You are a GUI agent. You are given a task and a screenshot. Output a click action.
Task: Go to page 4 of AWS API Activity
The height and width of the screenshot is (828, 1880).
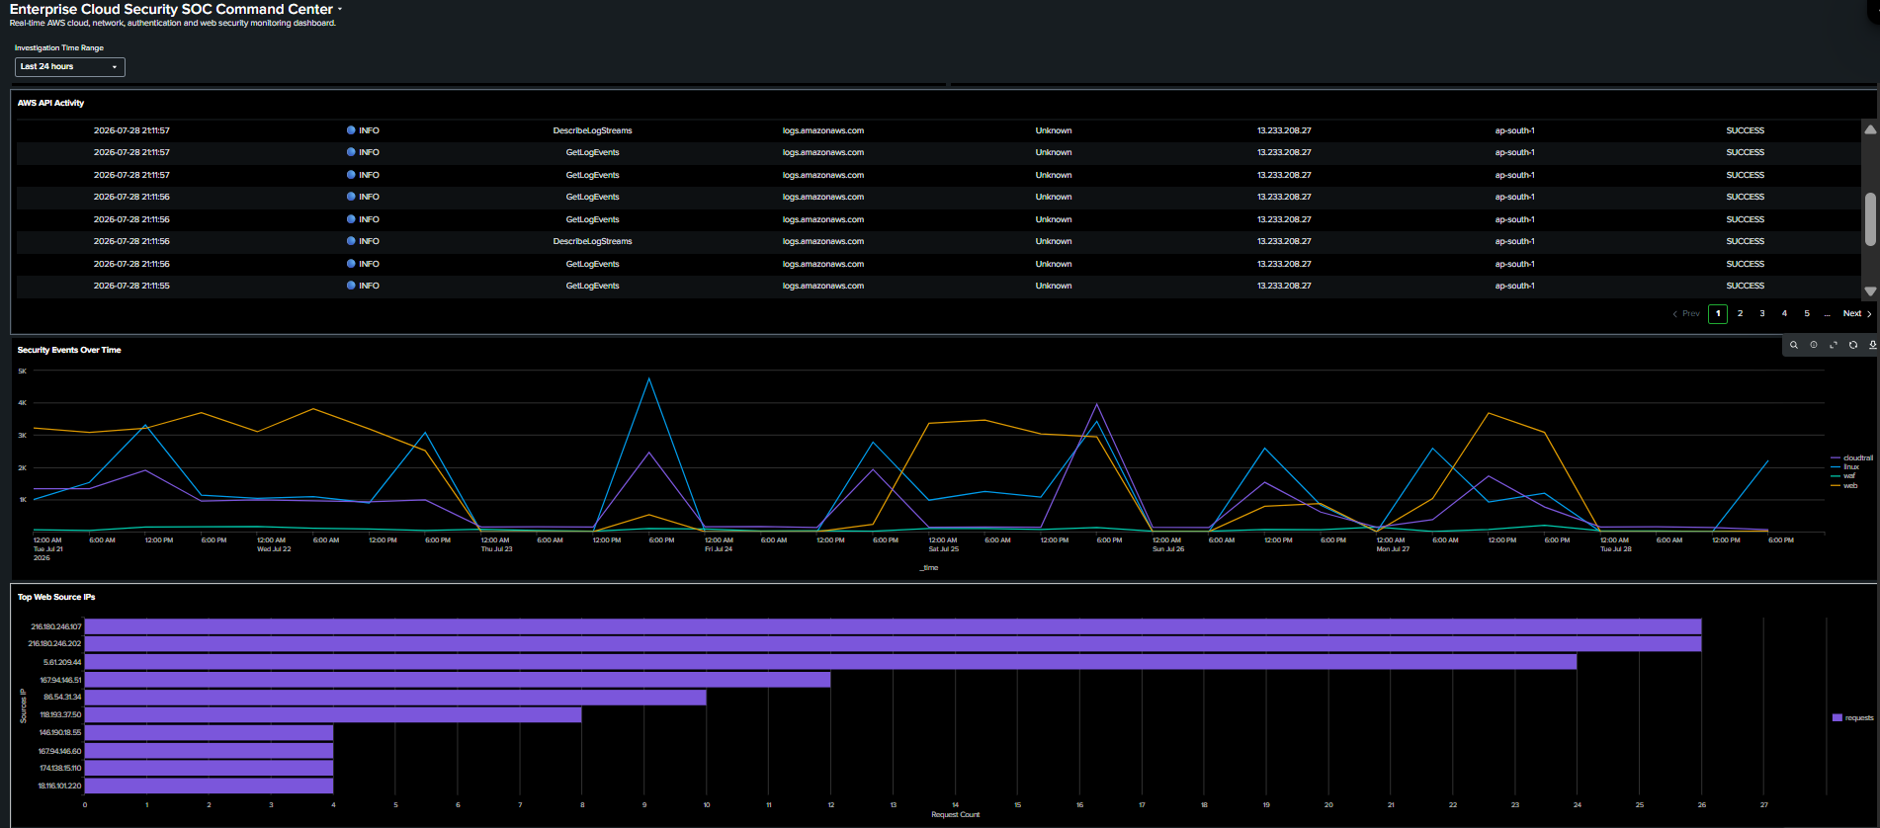[x=1784, y=313]
